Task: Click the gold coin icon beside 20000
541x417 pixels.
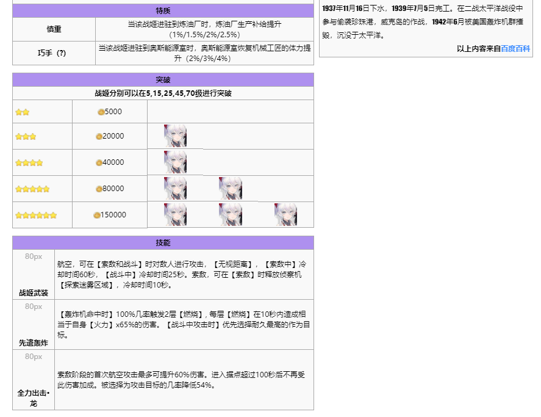Action: [x=99, y=137]
